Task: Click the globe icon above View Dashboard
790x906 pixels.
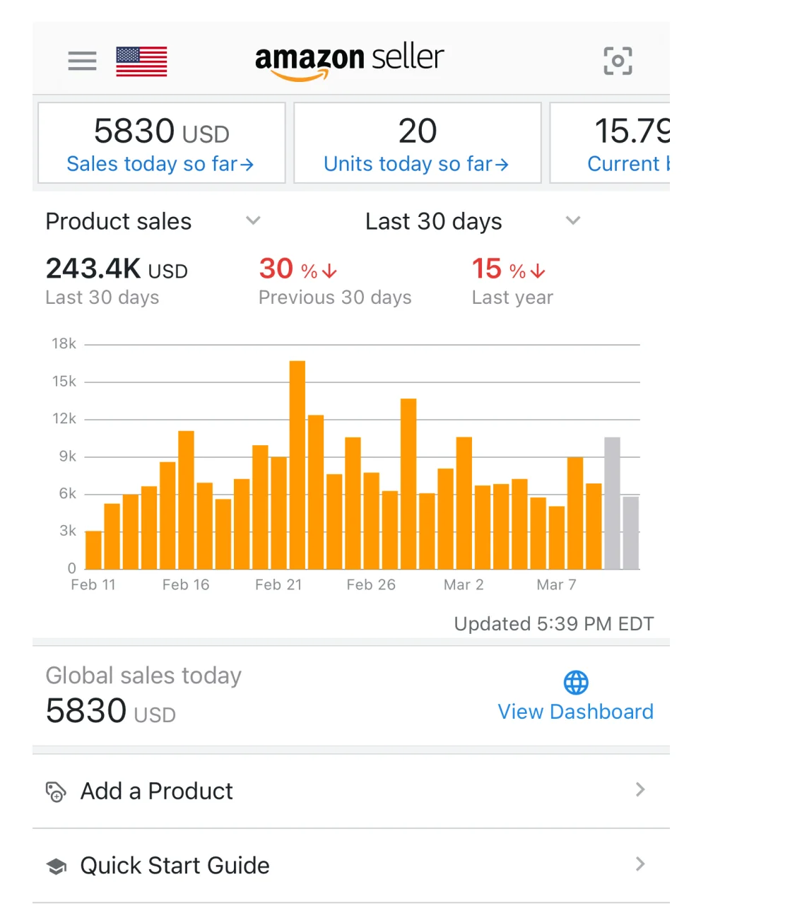Action: click(576, 683)
